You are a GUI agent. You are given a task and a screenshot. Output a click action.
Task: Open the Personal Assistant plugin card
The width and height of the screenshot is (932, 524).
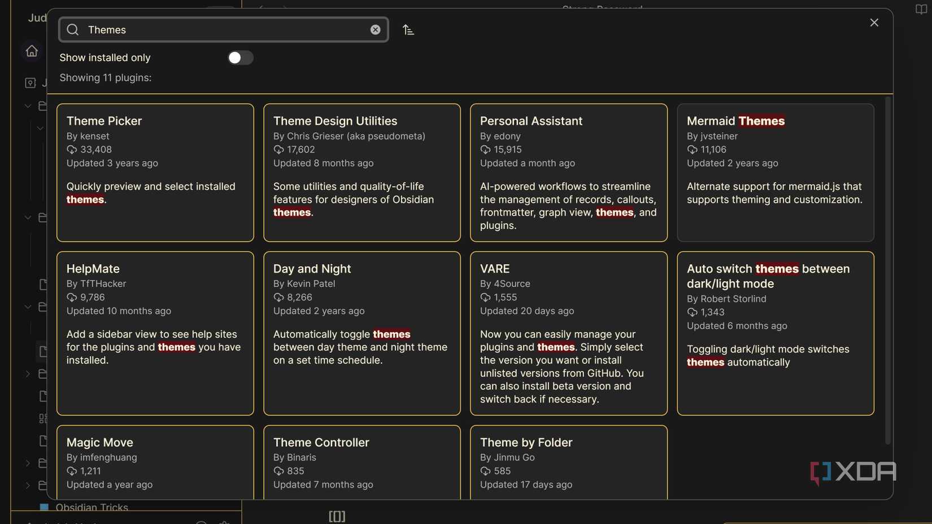569,172
